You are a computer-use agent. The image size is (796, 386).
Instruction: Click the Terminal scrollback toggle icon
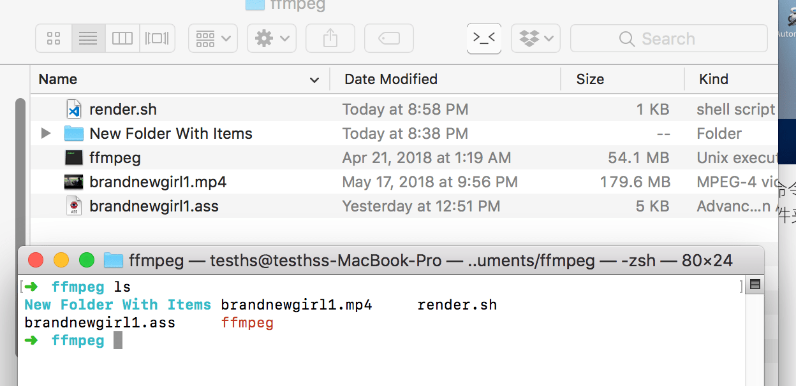click(755, 285)
